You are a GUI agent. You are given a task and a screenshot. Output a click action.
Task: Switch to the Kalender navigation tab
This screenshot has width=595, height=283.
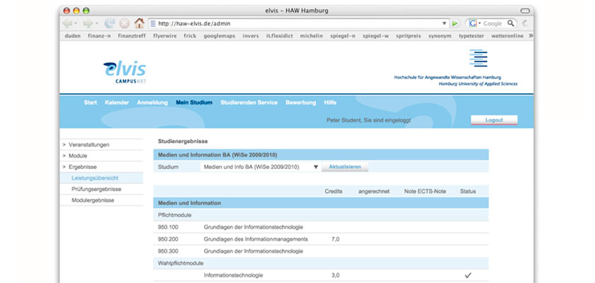pyautogui.click(x=117, y=103)
